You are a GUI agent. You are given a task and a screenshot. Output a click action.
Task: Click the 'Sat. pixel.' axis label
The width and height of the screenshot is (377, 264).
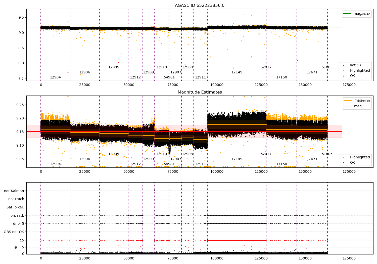15,207
